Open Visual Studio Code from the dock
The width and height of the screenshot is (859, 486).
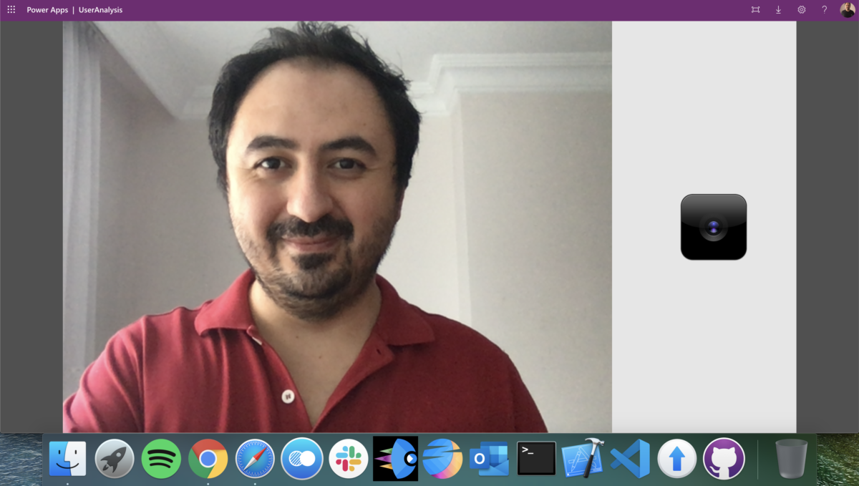pyautogui.click(x=630, y=459)
